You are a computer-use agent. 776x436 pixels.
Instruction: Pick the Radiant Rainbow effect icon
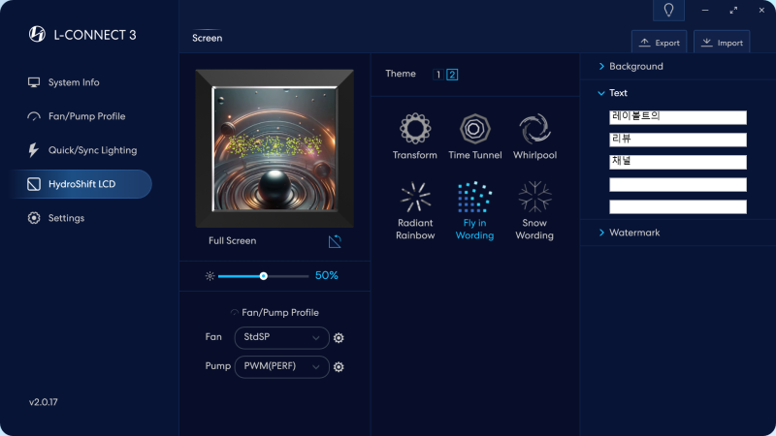(x=415, y=197)
